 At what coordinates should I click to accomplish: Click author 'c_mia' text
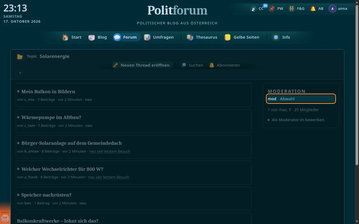tap(30, 99)
